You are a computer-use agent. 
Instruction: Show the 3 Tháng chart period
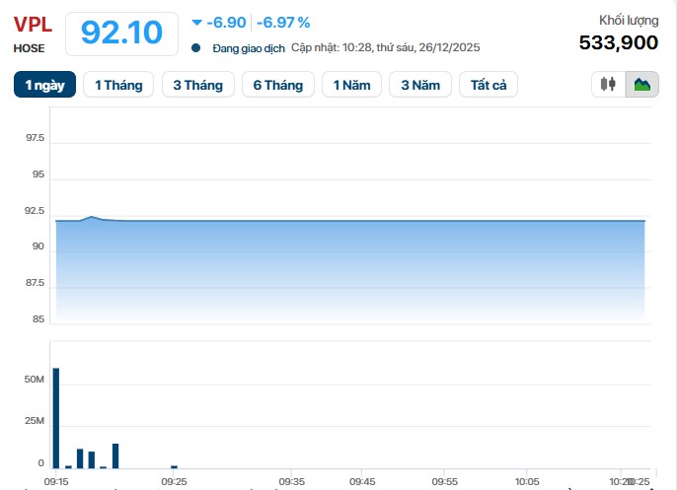[198, 86]
